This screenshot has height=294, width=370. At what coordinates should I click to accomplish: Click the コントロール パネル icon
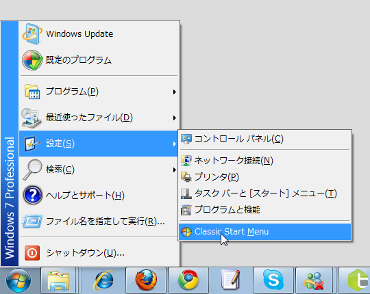click(x=186, y=139)
